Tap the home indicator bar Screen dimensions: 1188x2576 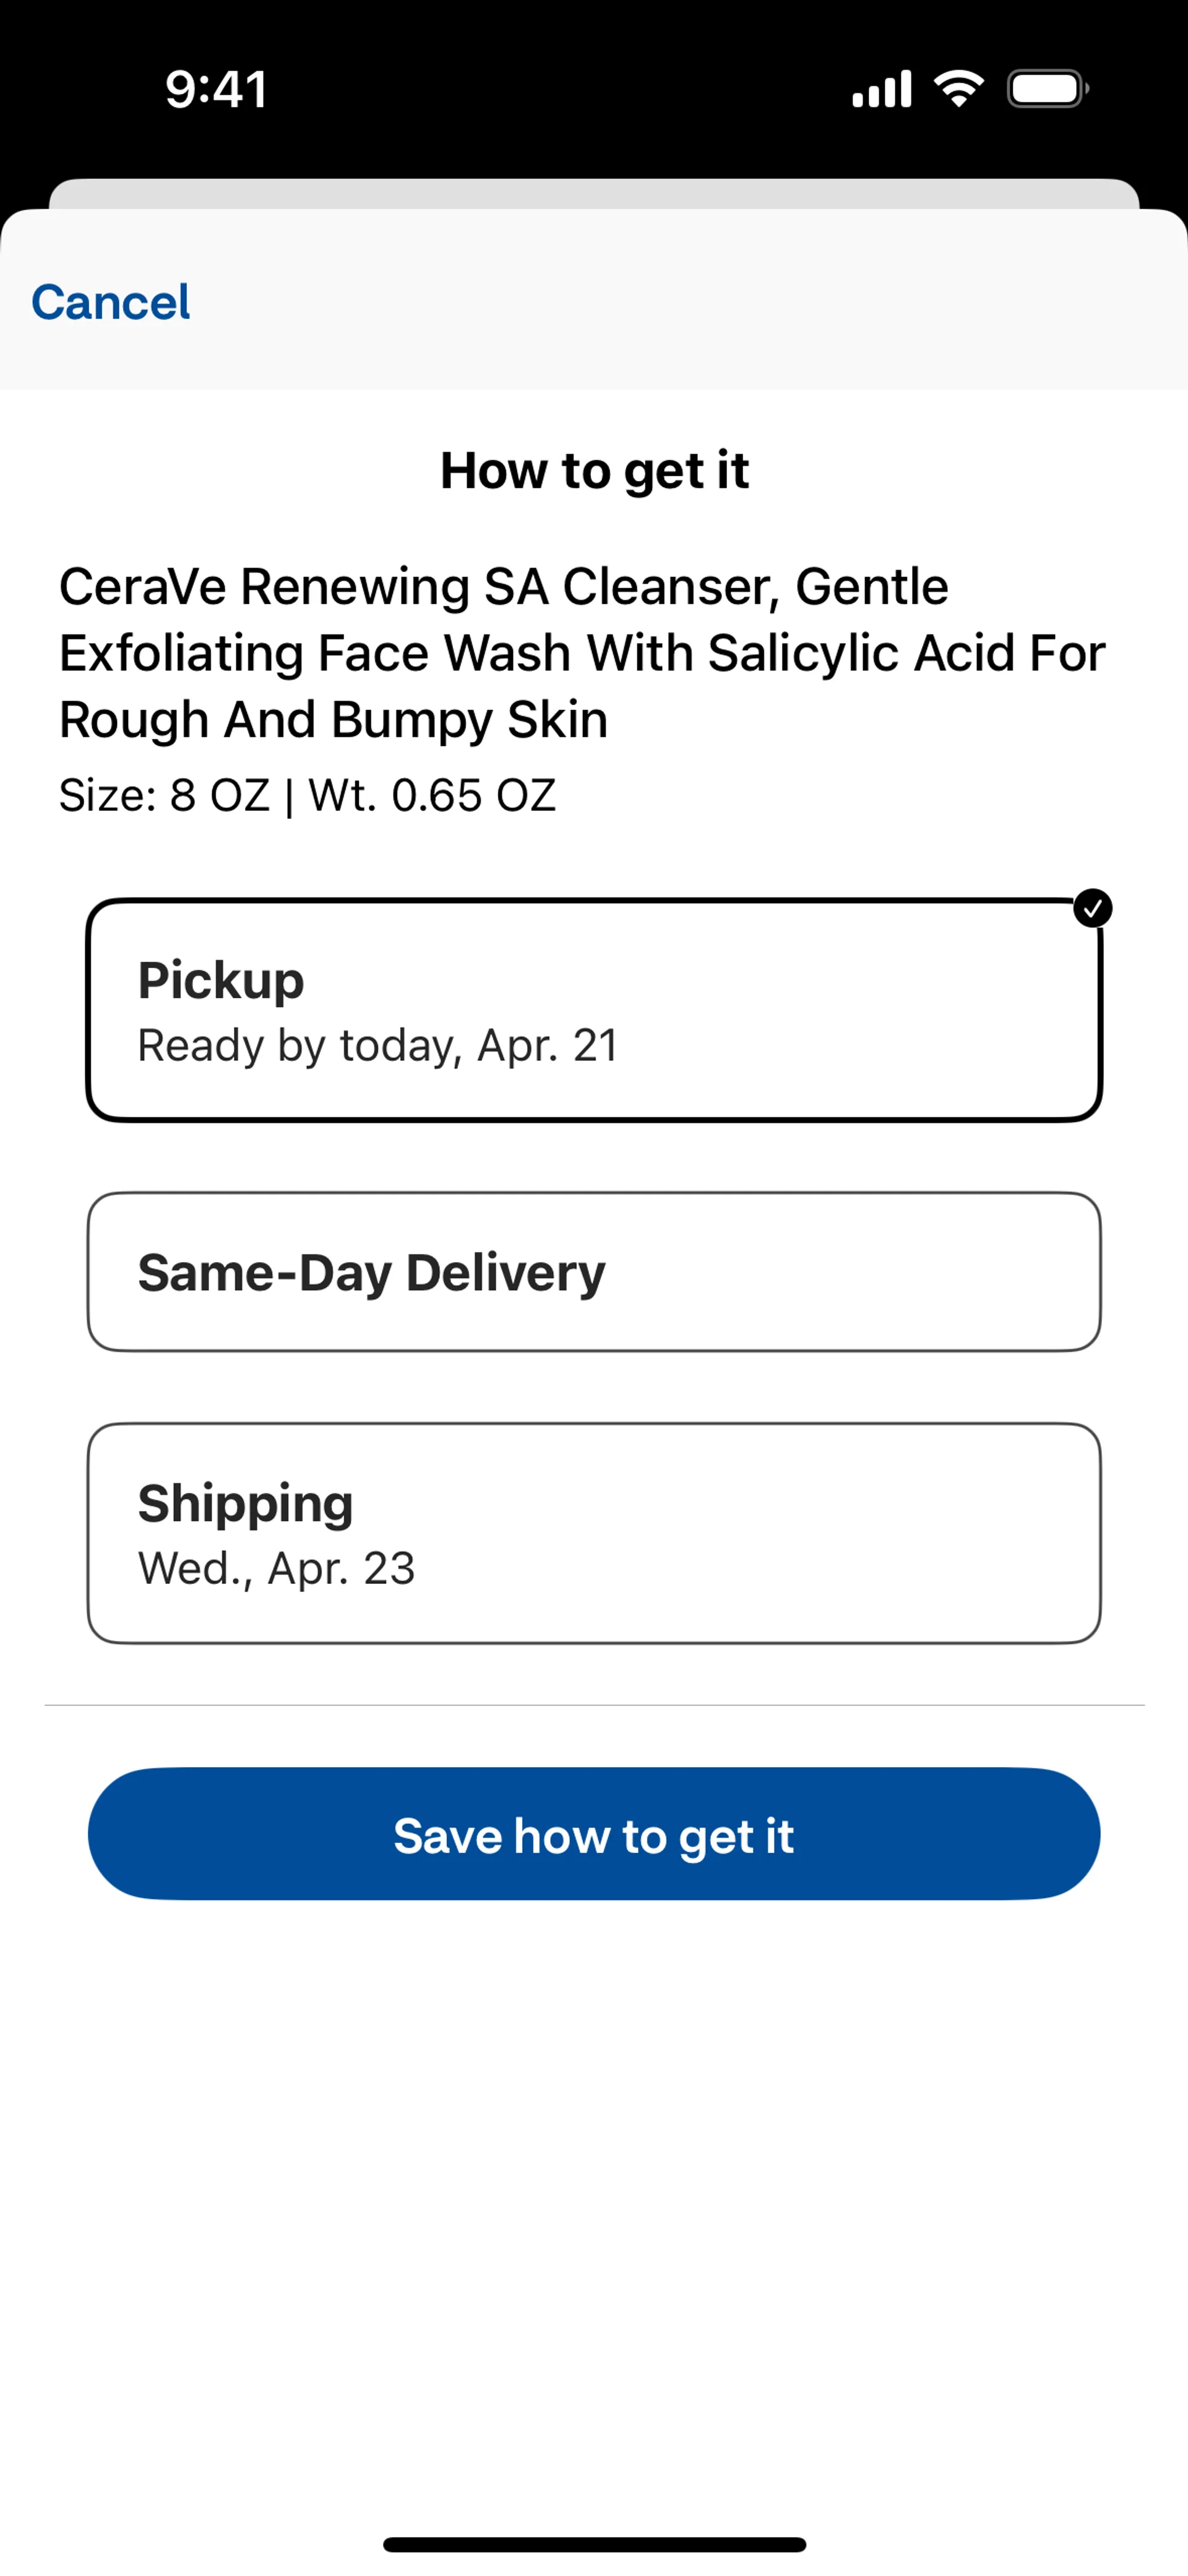[594, 2544]
